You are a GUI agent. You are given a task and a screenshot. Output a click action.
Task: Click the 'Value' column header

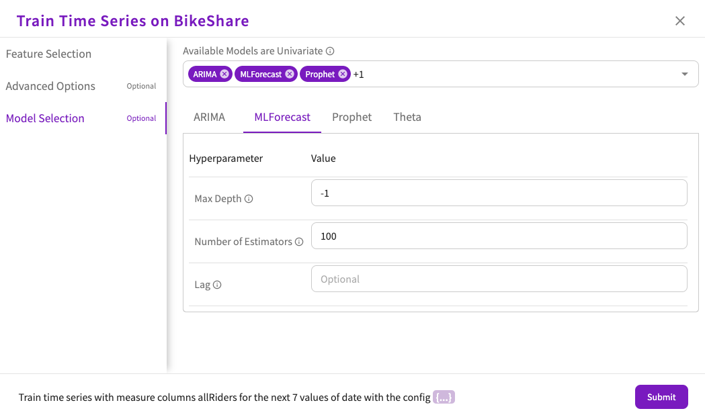(323, 158)
